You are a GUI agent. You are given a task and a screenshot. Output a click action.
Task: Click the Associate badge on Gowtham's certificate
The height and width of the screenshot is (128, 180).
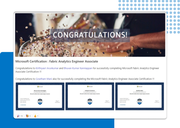coord(140,102)
